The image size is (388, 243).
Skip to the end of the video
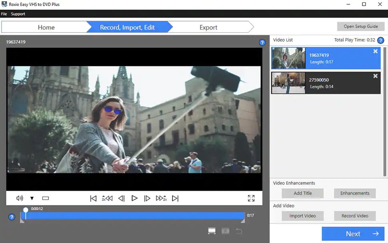(x=175, y=198)
